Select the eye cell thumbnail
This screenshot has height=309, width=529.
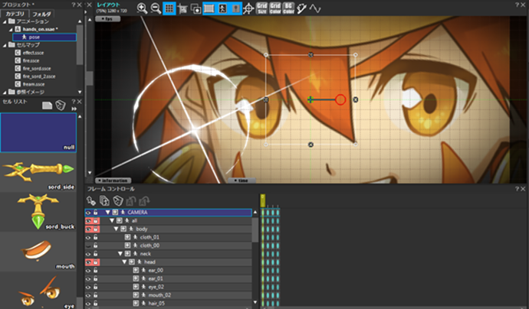click(38, 291)
